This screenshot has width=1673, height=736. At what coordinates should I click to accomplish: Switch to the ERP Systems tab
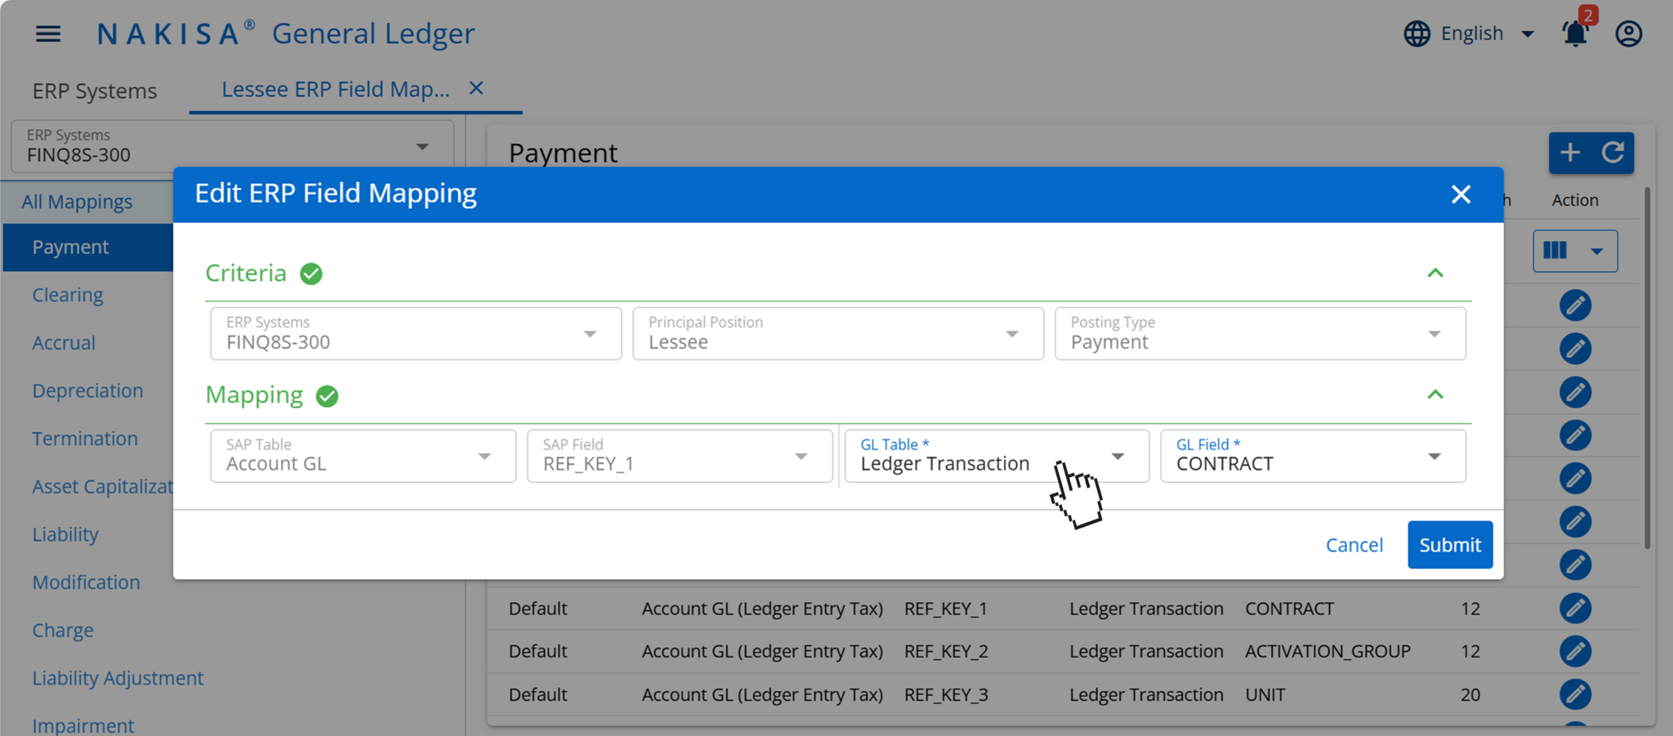point(95,90)
